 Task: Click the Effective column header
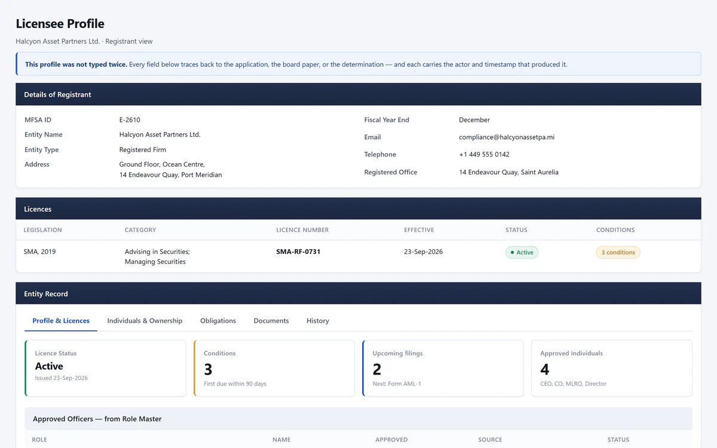point(419,230)
